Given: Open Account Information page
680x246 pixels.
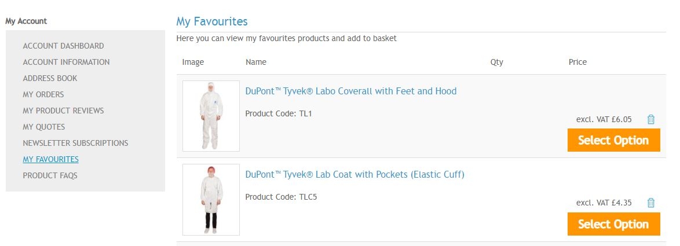Looking at the screenshot, I should (66, 62).
